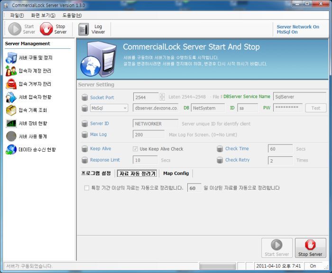The width and height of the screenshot is (332, 273).
Task: Click the Start Server toolbar play icon
Action: pos(14,29)
